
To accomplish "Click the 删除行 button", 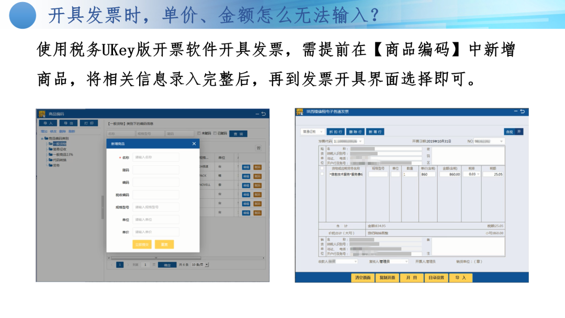I will click(x=355, y=132).
